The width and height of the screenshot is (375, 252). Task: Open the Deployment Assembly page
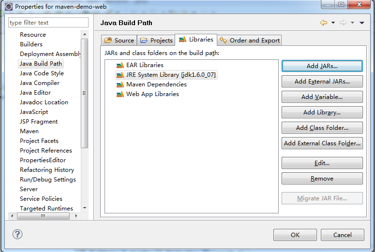pos(50,54)
